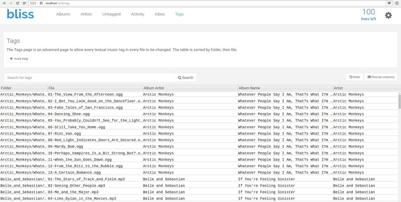Select file 02-Seeing_Other_People.mp3

[x=95, y=186]
